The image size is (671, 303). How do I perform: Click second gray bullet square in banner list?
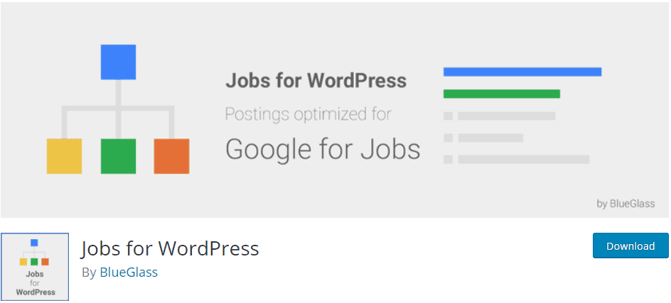pos(448,138)
